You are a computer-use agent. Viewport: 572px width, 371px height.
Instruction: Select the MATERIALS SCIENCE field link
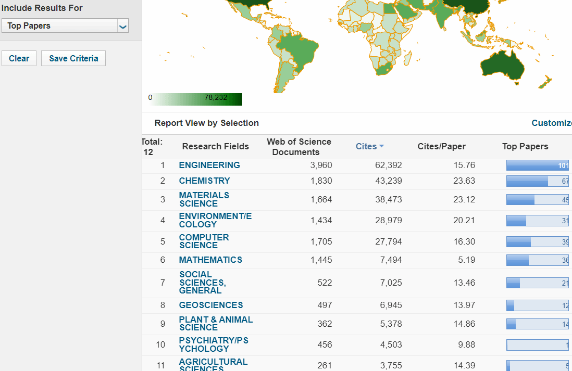tap(204, 199)
